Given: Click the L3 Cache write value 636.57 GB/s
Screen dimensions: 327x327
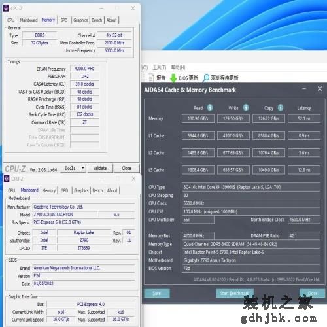Looking at the screenshot, I should [233, 170].
